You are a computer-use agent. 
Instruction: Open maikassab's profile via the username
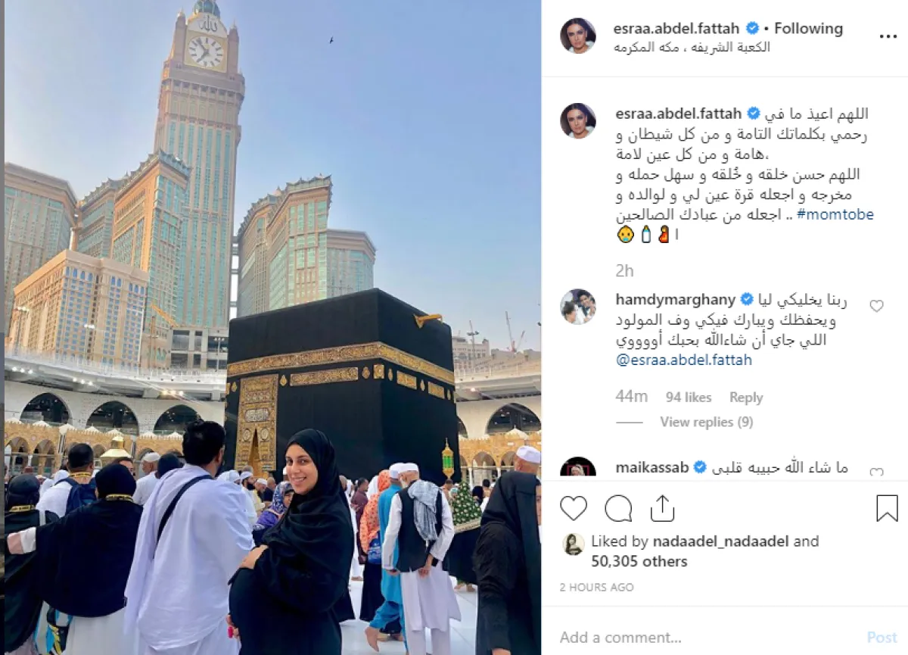[652, 467]
